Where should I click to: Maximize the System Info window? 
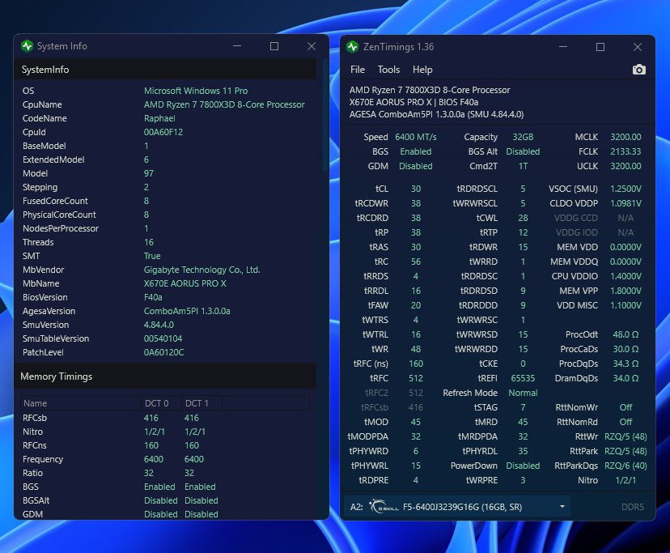[x=274, y=46]
